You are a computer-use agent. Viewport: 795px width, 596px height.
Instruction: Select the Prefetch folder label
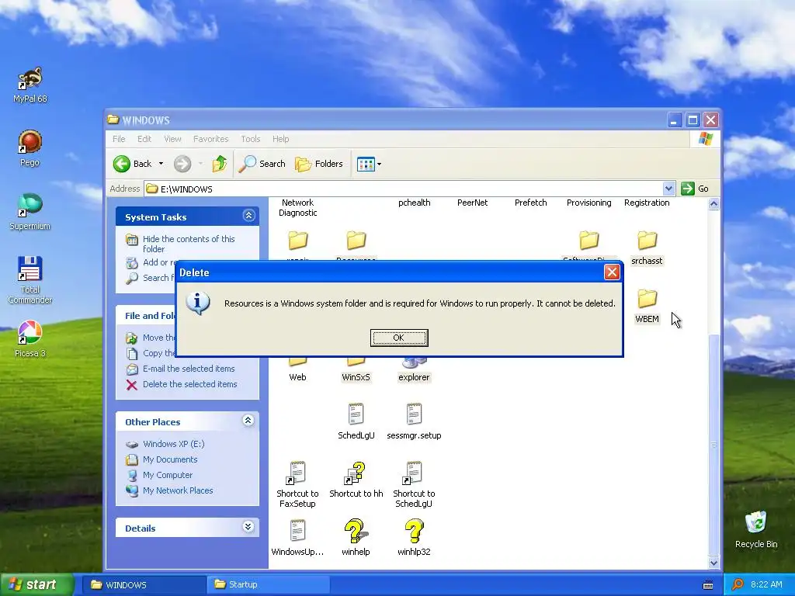pos(530,203)
